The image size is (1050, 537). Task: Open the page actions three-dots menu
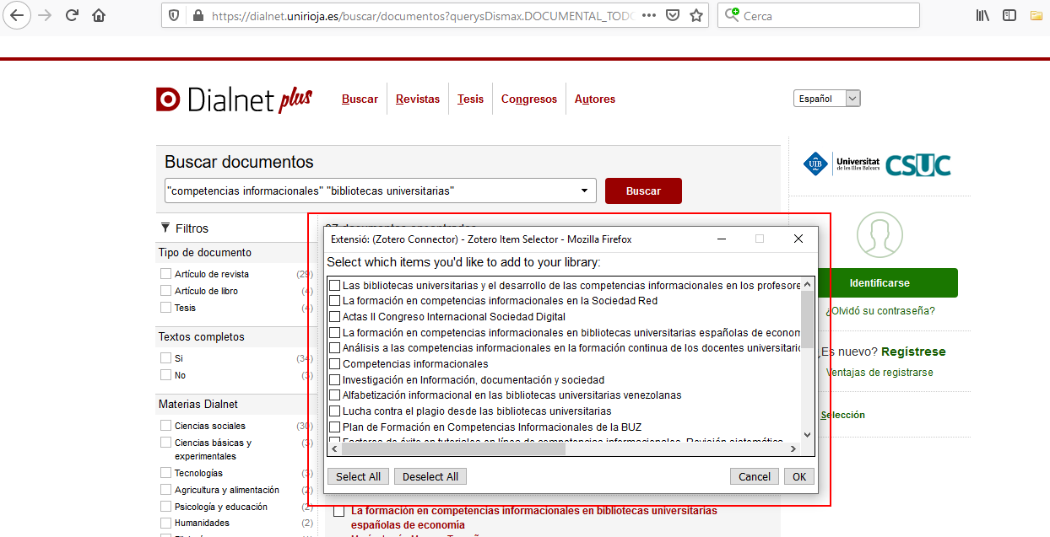click(x=648, y=15)
